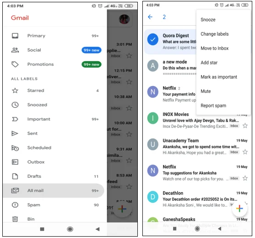255x238 pixels.
Task: Tap Android home button on left screen
Action: [70, 229]
